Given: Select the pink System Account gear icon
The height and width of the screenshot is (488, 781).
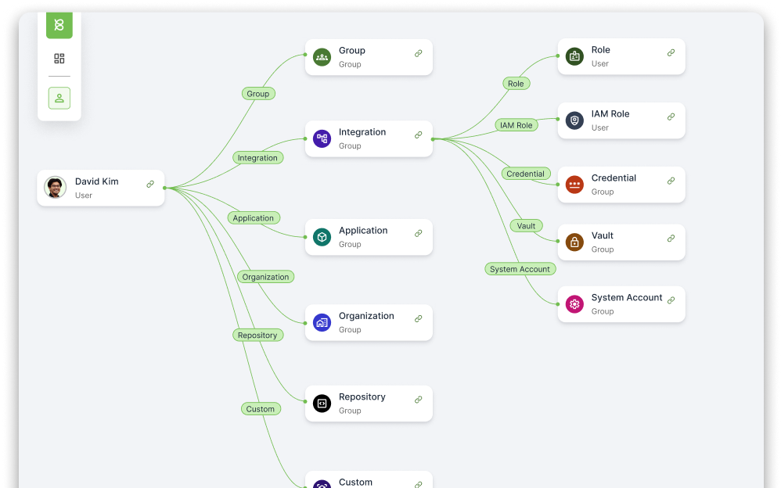Looking at the screenshot, I should pos(574,303).
